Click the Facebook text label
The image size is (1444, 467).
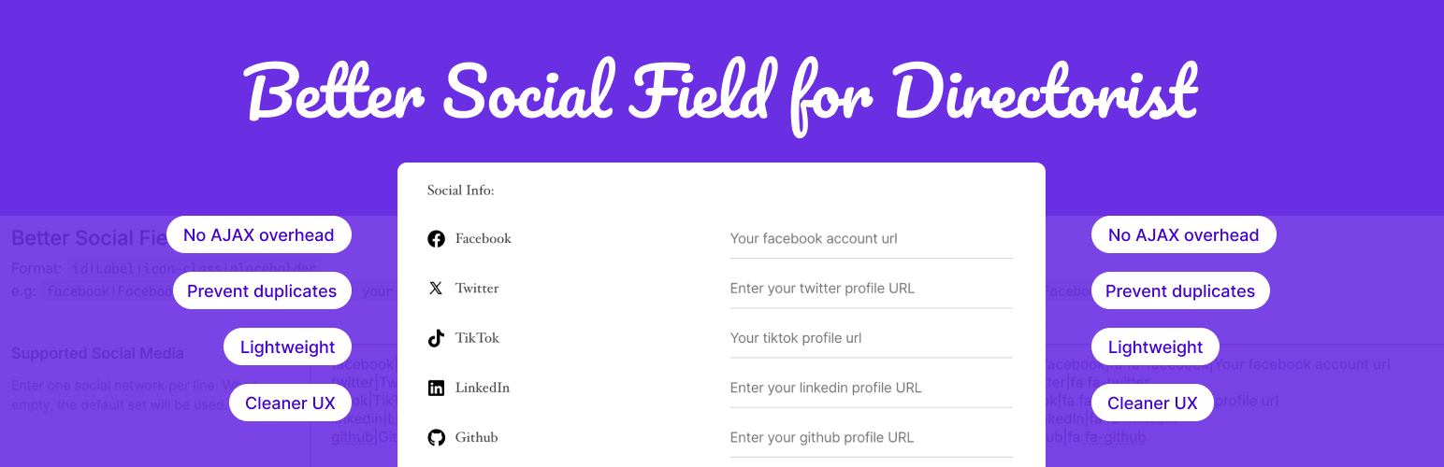484,239
